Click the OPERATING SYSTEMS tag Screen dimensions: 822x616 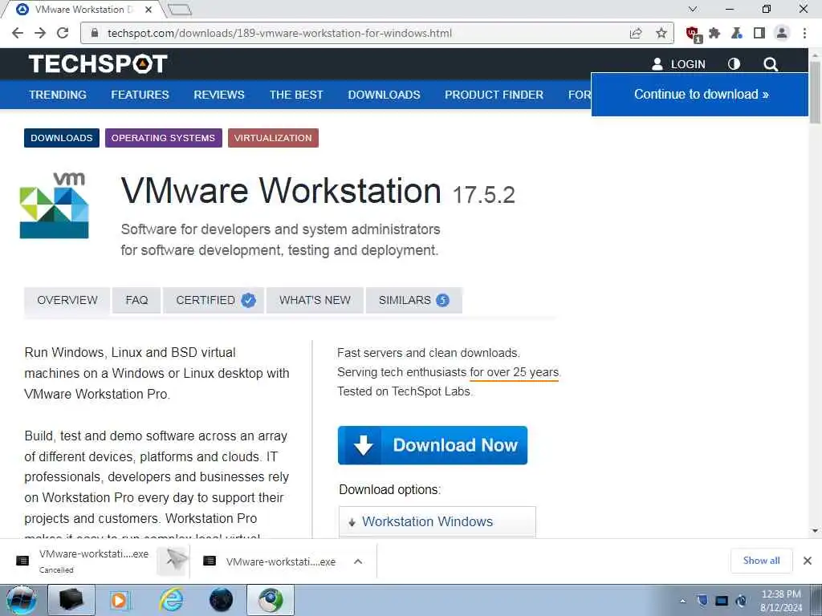(163, 138)
